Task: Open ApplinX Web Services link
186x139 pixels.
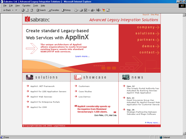Action: (x=41, y=97)
